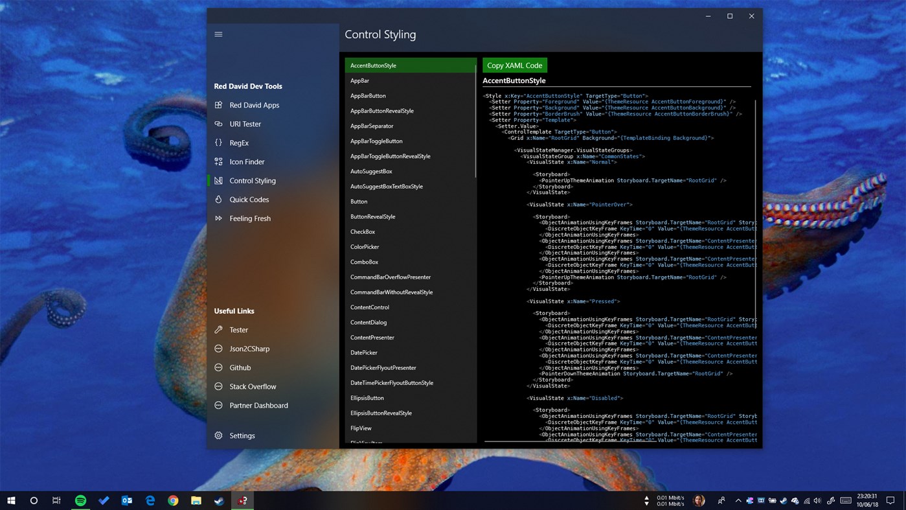Select the Icon Finder sidebar icon
The width and height of the screenshot is (906, 510).
218,161
